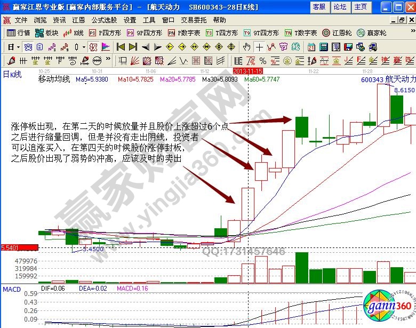Activate the crosshair cursor tool

click(260, 46)
